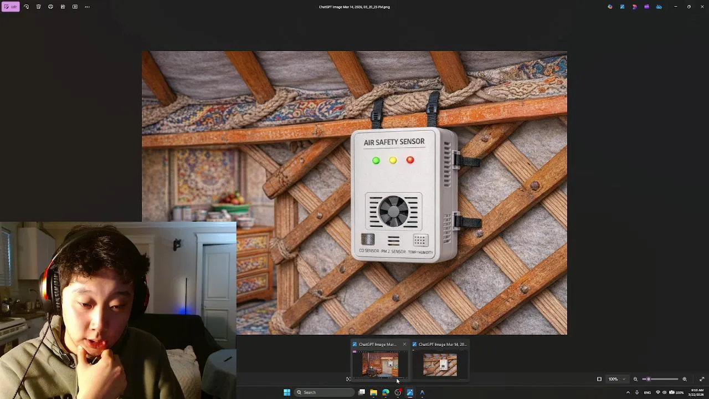Open the fifth toolbar icon left of slideshow
Viewport: 709px width, 399px height.
(x=63, y=7)
